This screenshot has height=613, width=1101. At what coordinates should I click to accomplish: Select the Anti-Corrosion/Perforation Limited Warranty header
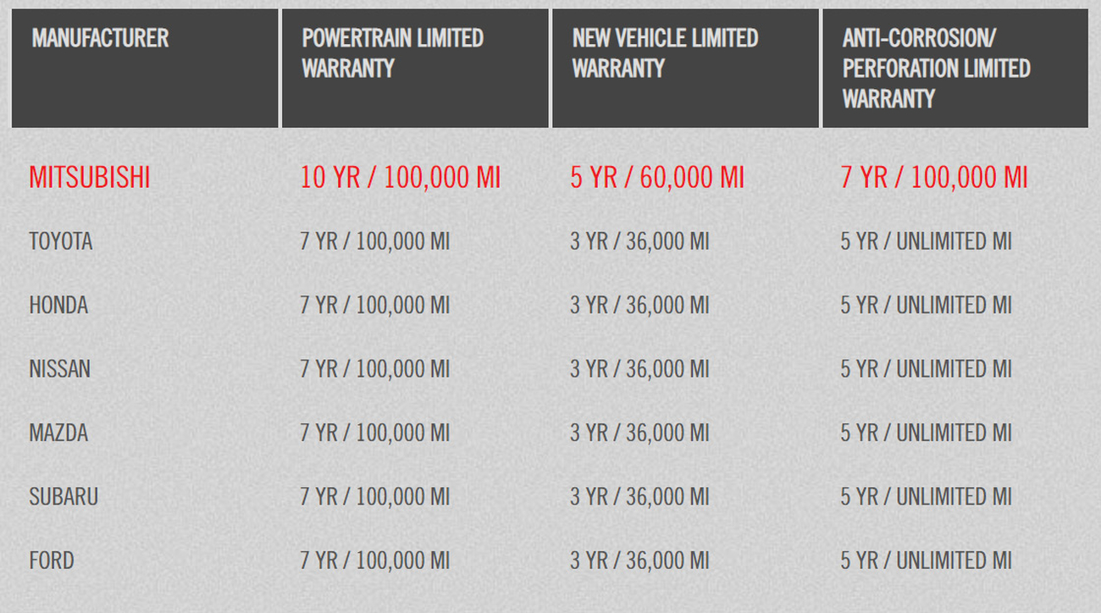(x=955, y=69)
